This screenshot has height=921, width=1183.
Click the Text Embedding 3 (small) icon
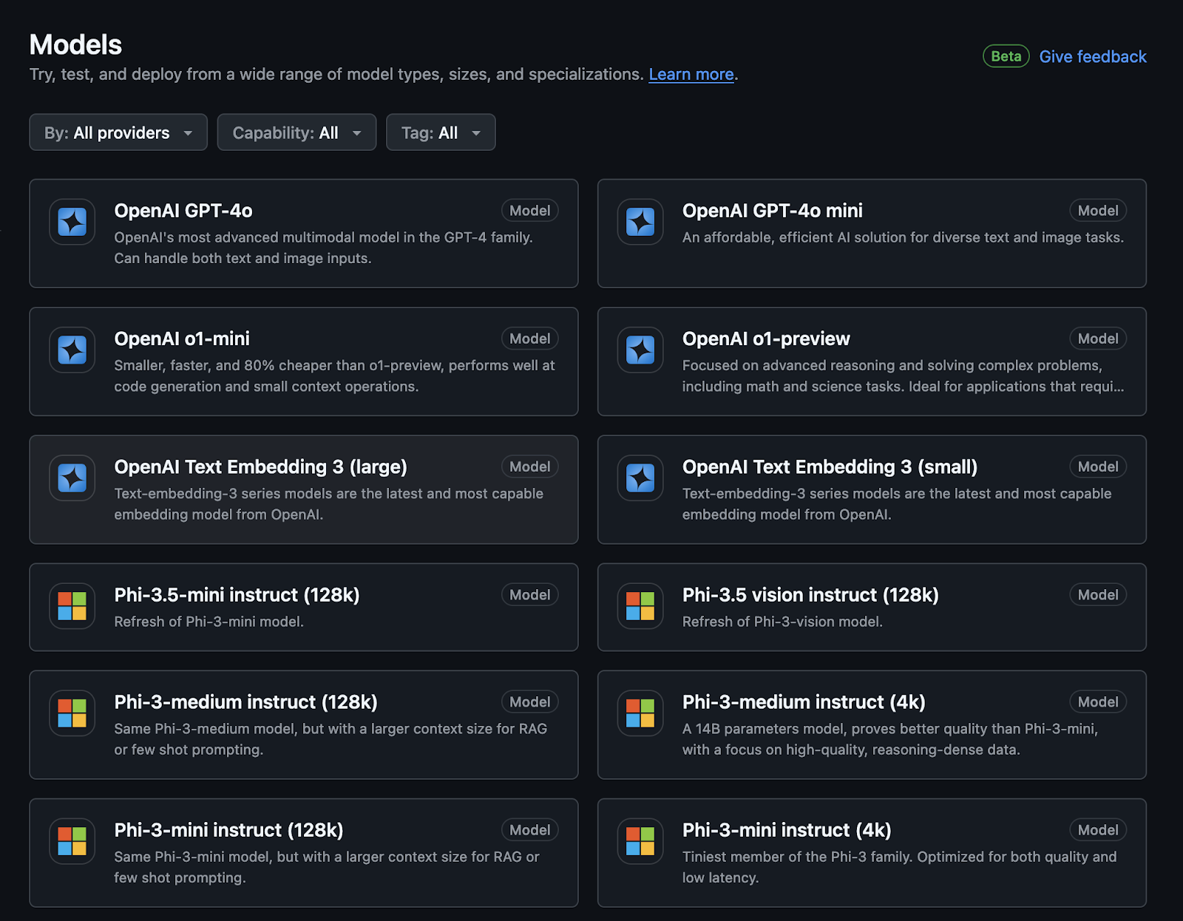tap(640, 478)
